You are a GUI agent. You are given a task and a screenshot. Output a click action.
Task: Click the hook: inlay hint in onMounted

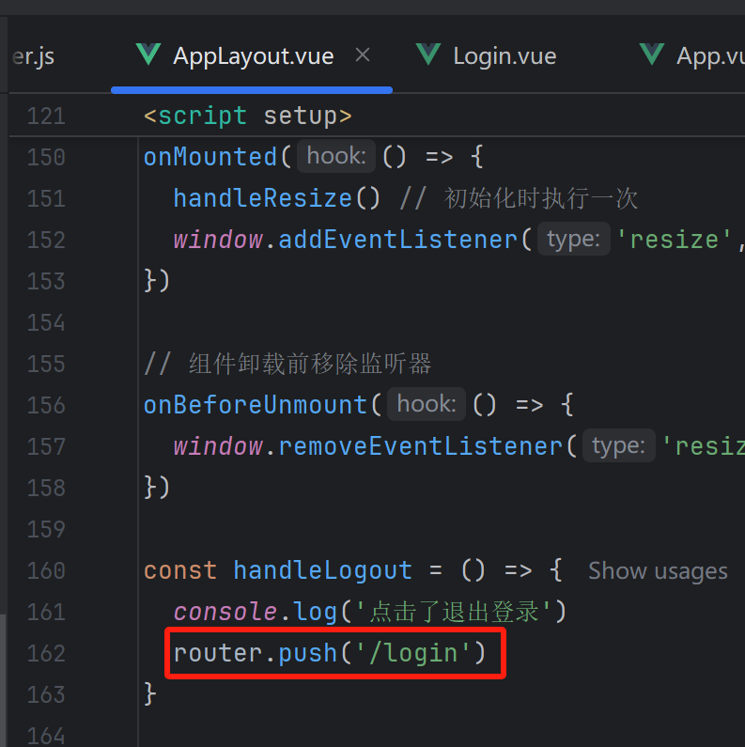tap(336, 156)
